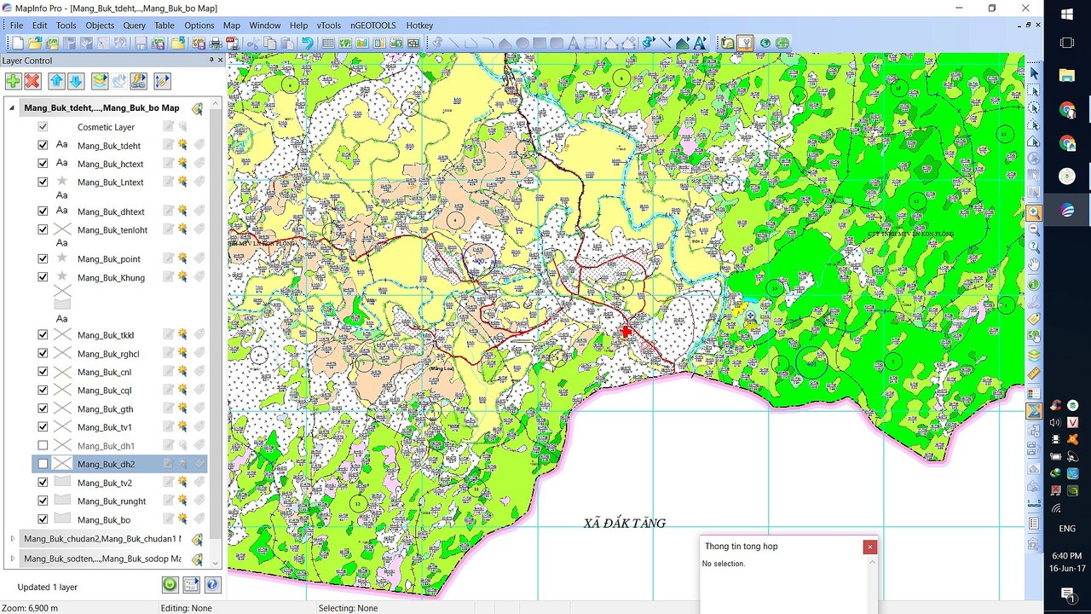Toggle the Mang_Buk_point layer checkbox
Viewport: 1091px width, 614px height.
pyautogui.click(x=43, y=258)
